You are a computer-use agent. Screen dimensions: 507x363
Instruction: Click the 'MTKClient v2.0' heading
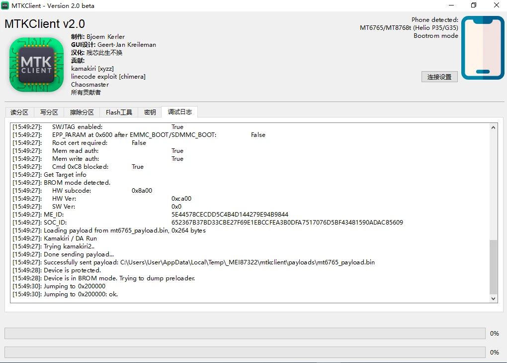(45, 23)
